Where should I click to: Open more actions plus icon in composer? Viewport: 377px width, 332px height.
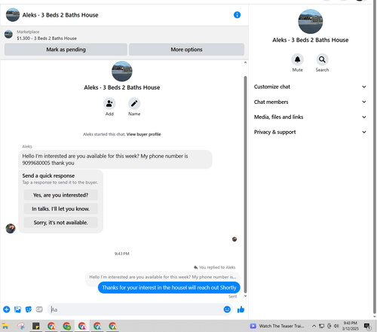[x=7, y=309]
